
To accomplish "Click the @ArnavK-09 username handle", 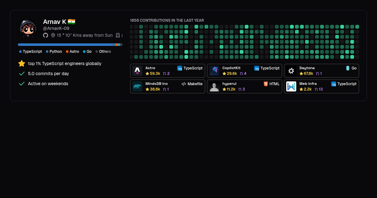I will (56, 28).
